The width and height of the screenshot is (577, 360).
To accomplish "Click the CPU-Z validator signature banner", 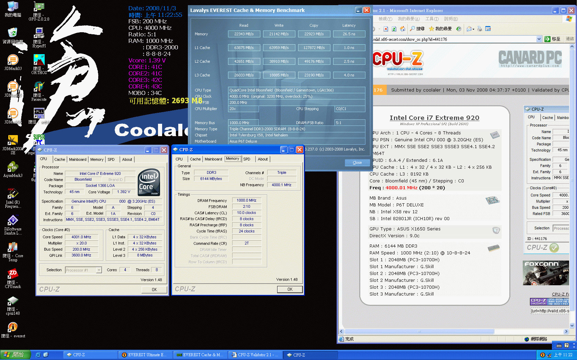I will coord(550,302).
